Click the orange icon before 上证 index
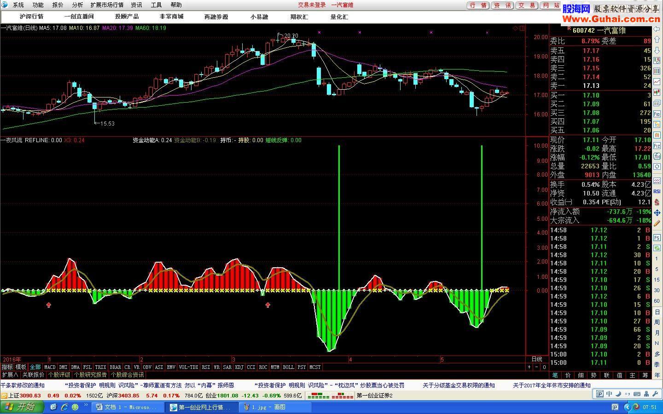The height and width of the screenshot is (414, 663). point(4,396)
